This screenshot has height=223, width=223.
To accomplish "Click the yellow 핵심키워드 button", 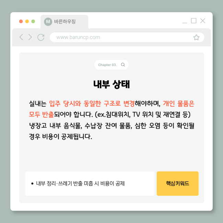I will [x=177, y=184].
